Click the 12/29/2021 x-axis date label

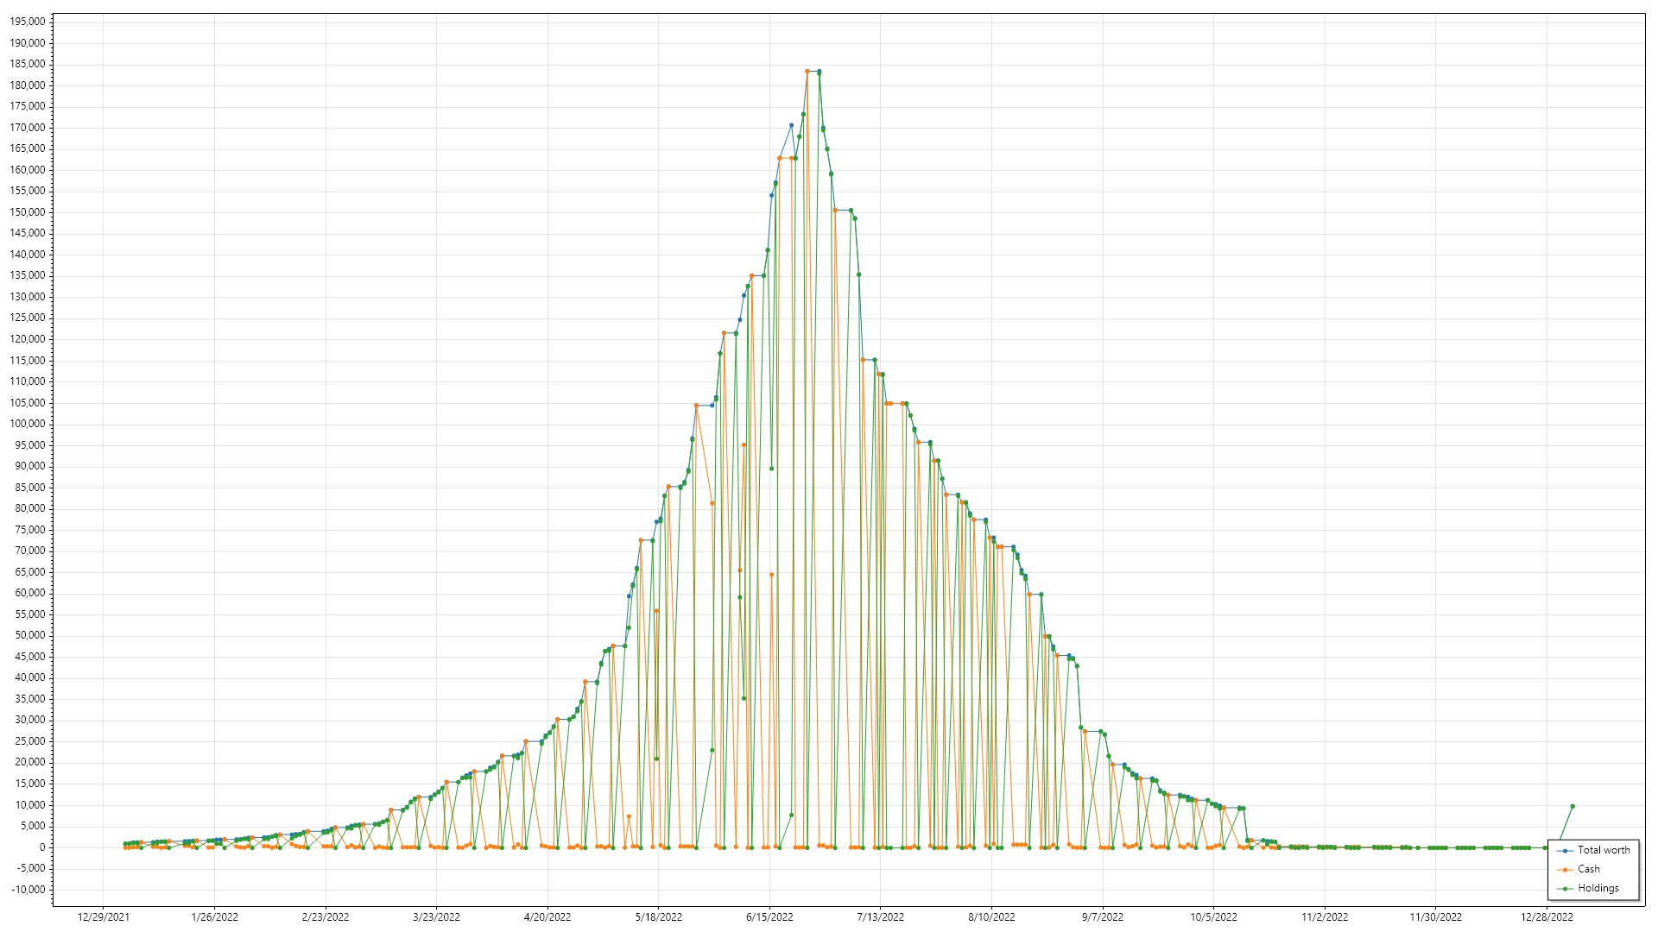pyautogui.click(x=104, y=917)
